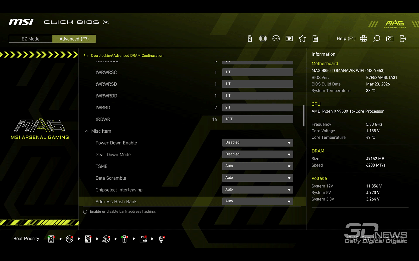Collapse the Misc Item section
Screen dimensions: 419x261
[x=87, y=131]
